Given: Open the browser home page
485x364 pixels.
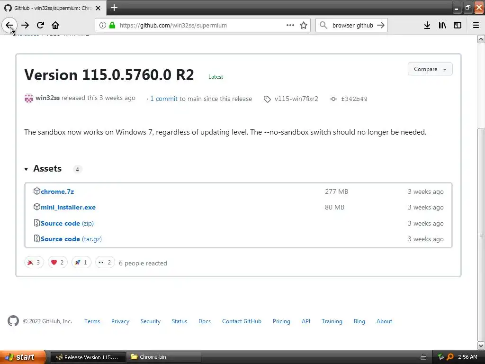Looking at the screenshot, I should click(x=55, y=26).
